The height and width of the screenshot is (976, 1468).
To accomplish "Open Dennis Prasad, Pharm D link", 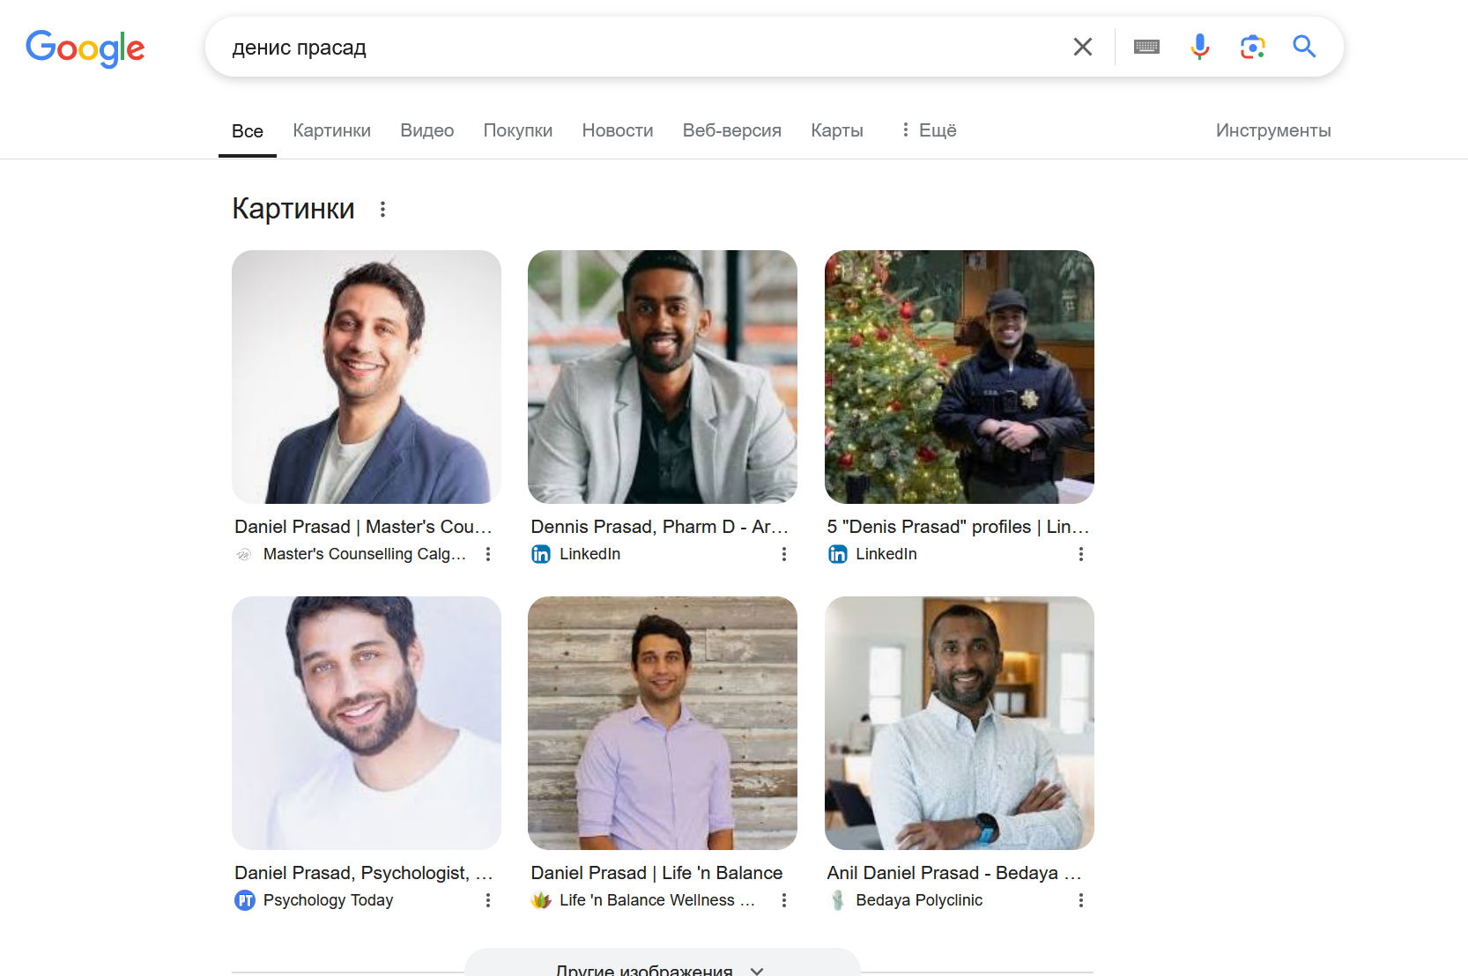I will point(660,527).
